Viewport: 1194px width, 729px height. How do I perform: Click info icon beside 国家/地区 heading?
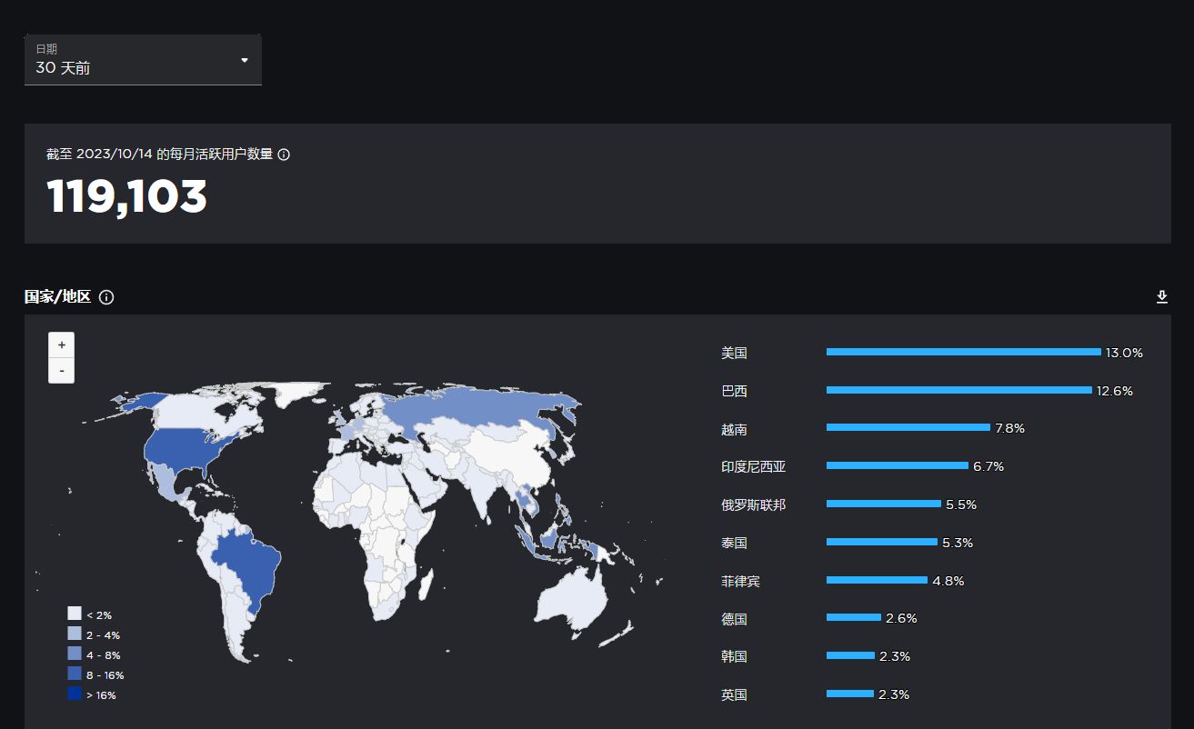(106, 297)
